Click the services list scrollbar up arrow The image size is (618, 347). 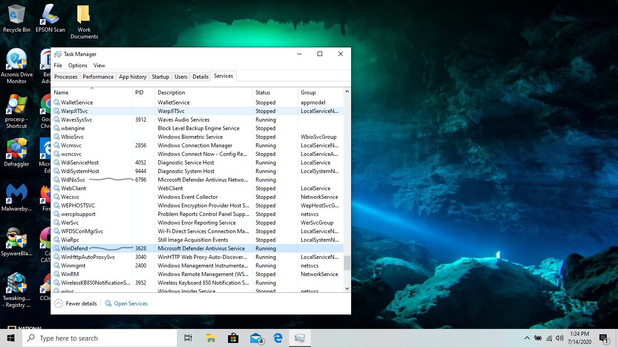pyautogui.click(x=347, y=92)
